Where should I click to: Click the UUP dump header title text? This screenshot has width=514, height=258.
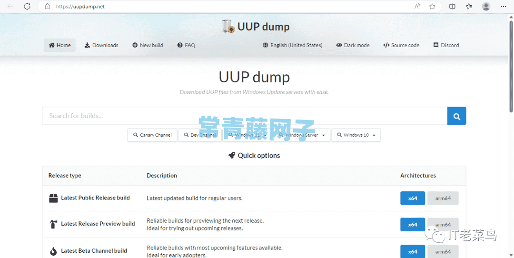tap(264, 27)
